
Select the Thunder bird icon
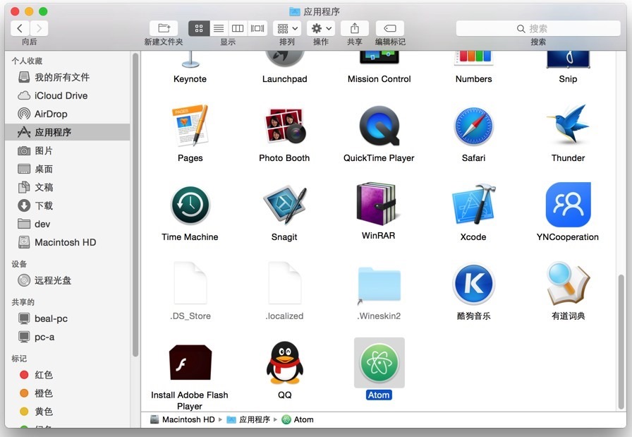[x=568, y=125]
